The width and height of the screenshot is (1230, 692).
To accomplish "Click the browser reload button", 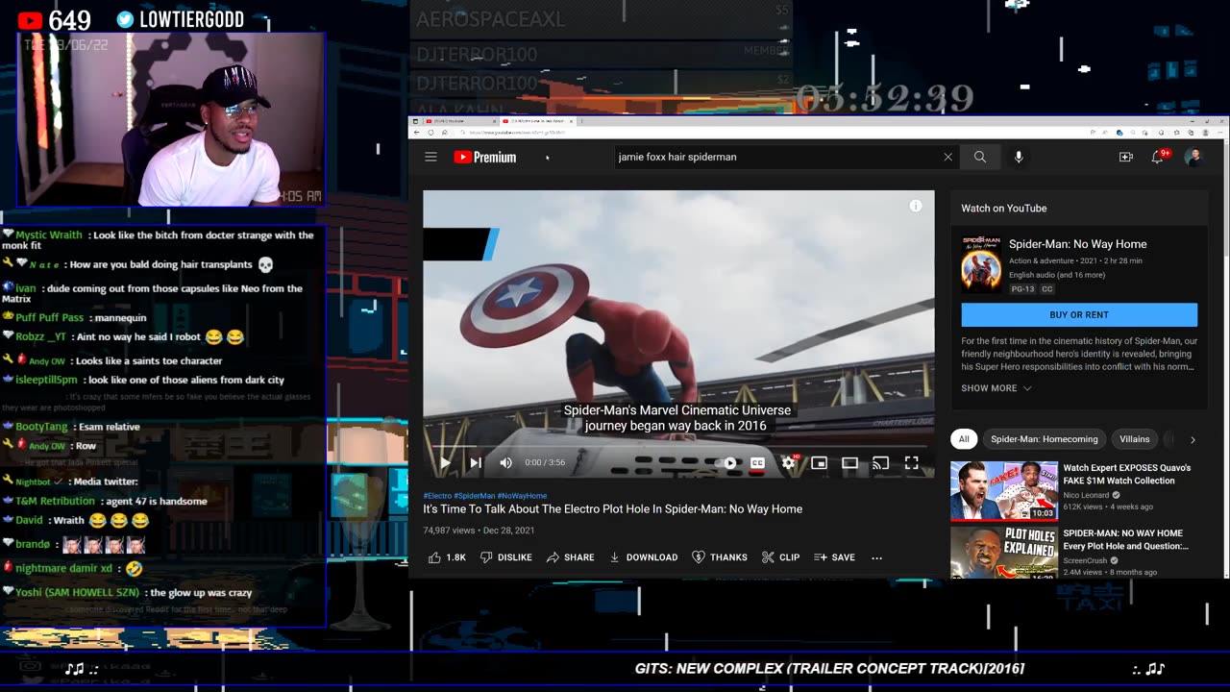I will click(430, 133).
